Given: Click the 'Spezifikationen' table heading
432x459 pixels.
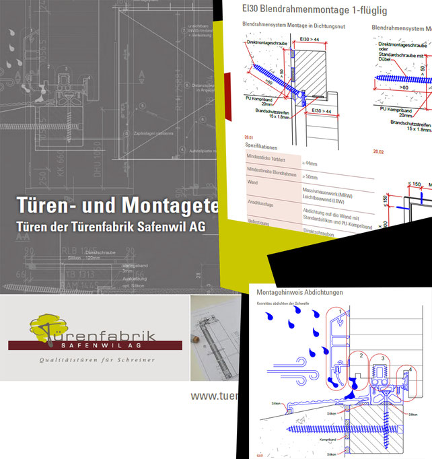Looking at the screenshot, I should pyautogui.click(x=261, y=146).
